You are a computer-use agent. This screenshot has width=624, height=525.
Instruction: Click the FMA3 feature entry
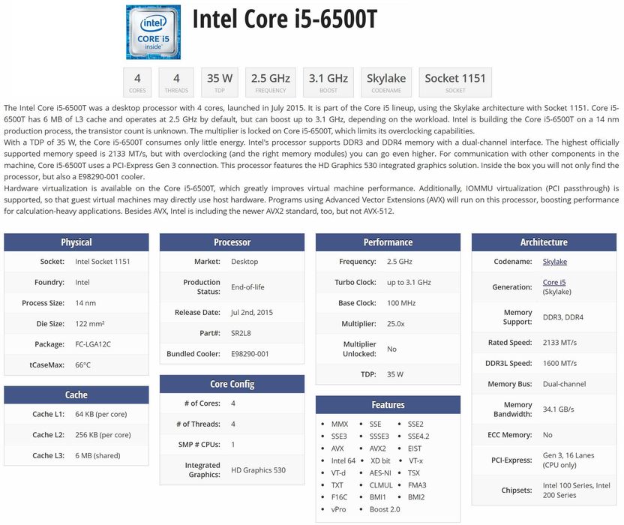[x=417, y=485]
